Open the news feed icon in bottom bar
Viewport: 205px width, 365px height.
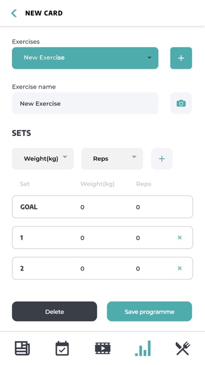22,348
